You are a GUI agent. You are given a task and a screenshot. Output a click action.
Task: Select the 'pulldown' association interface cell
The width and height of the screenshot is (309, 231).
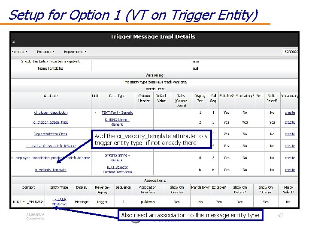pos(148,202)
